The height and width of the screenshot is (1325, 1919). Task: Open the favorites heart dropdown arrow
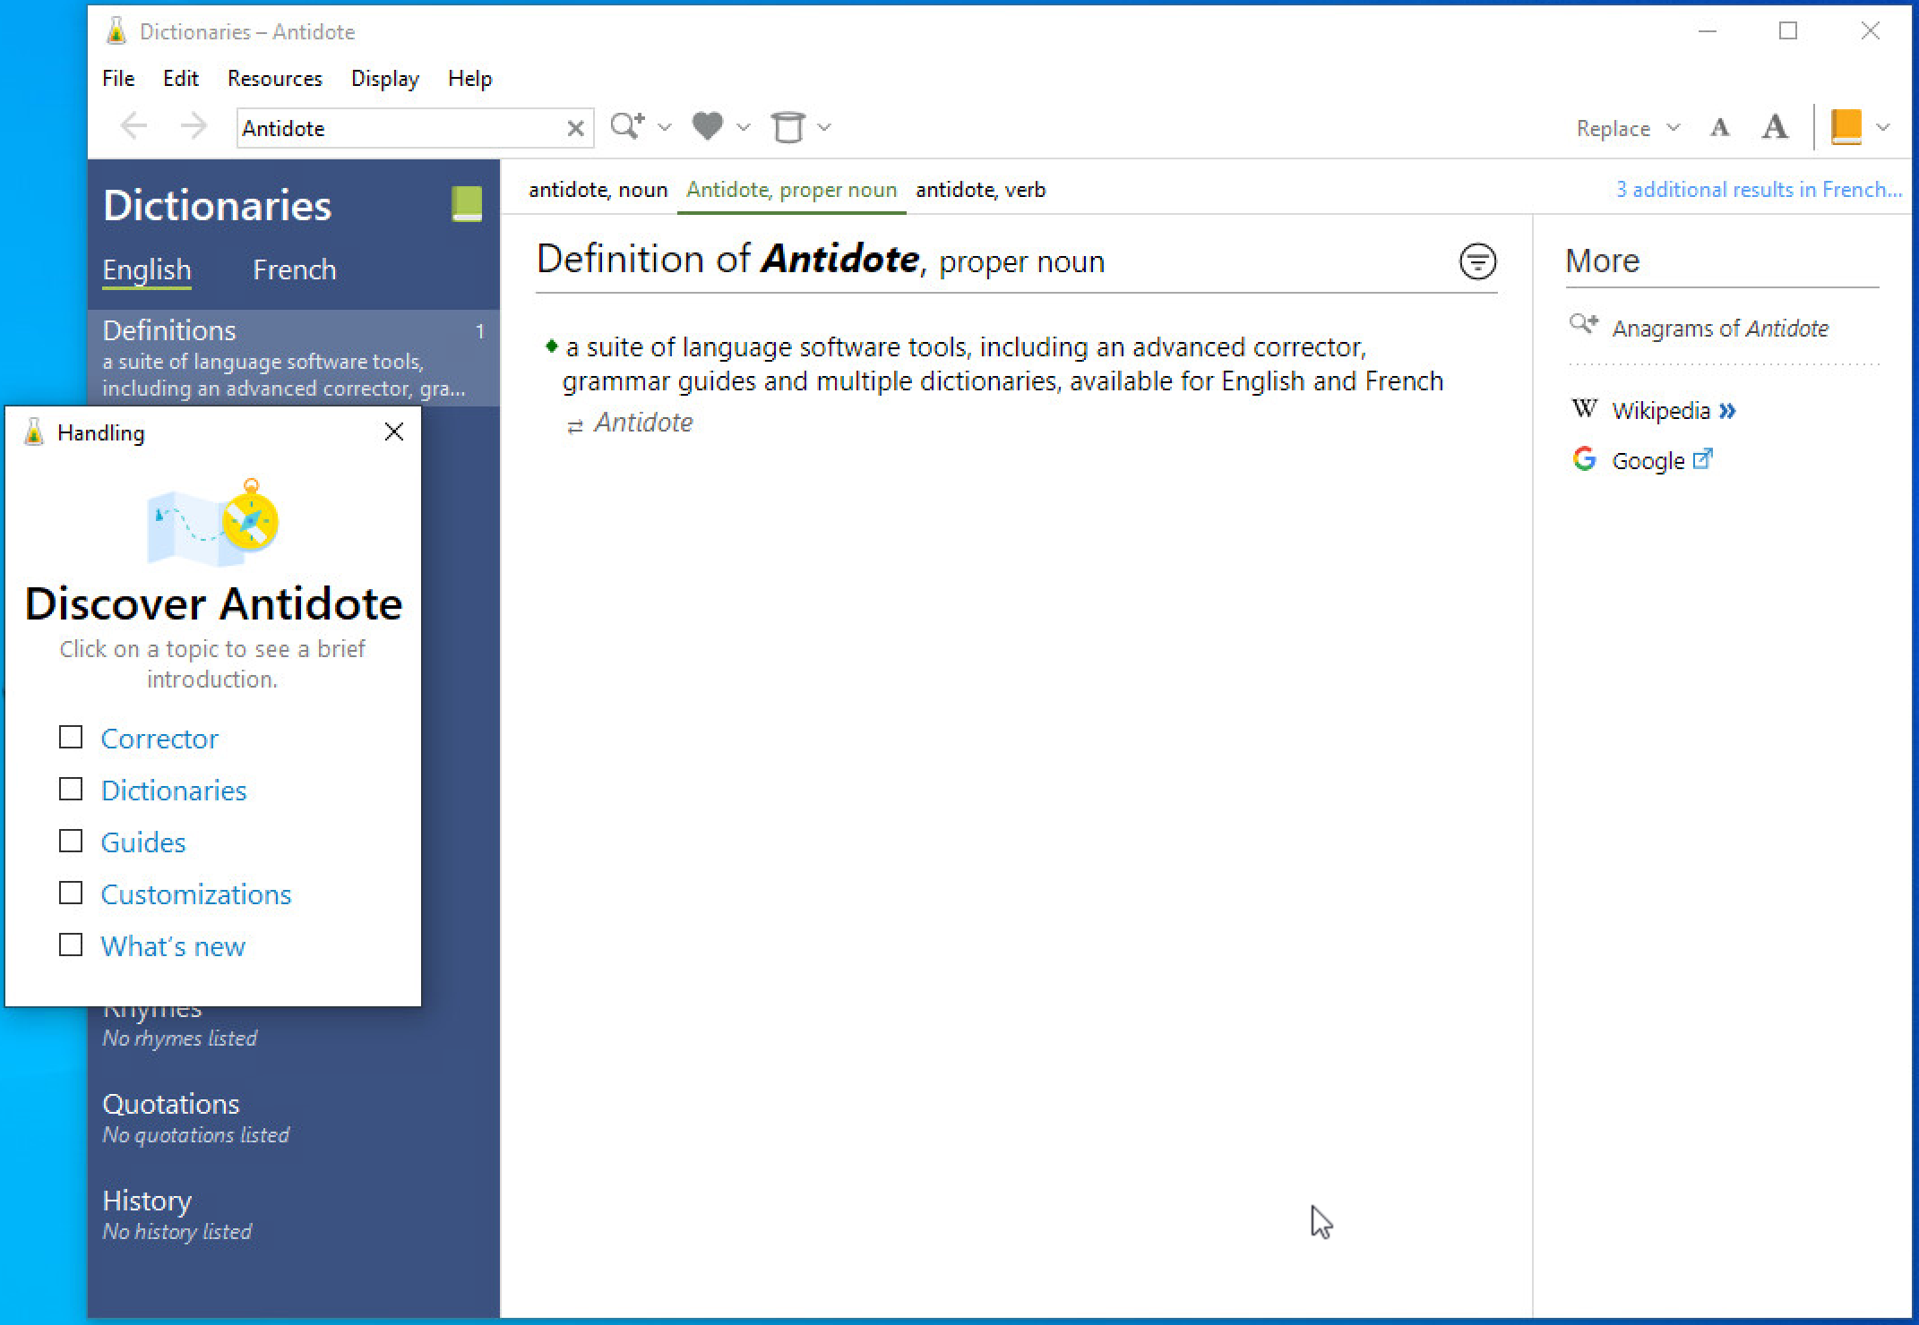coord(744,128)
